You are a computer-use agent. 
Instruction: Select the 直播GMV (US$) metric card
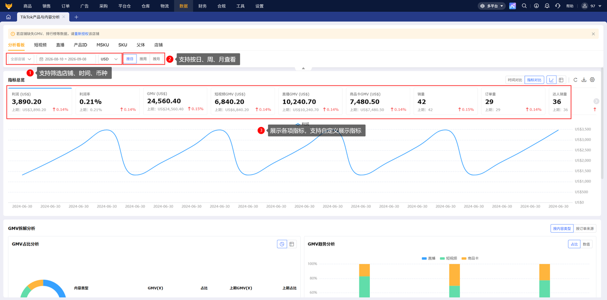point(310,101)
